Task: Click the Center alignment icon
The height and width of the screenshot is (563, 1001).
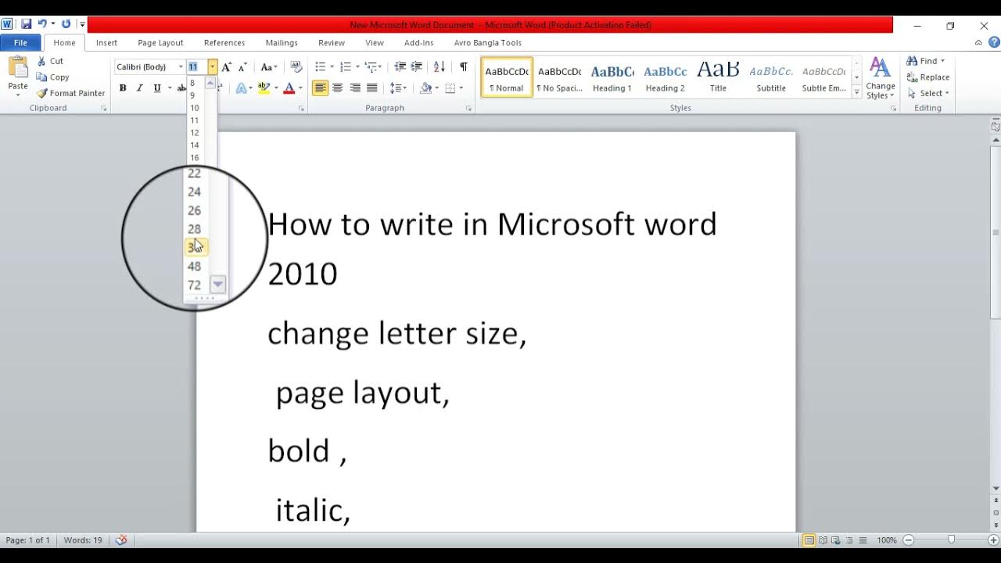Action: click(x=338, y=88)
